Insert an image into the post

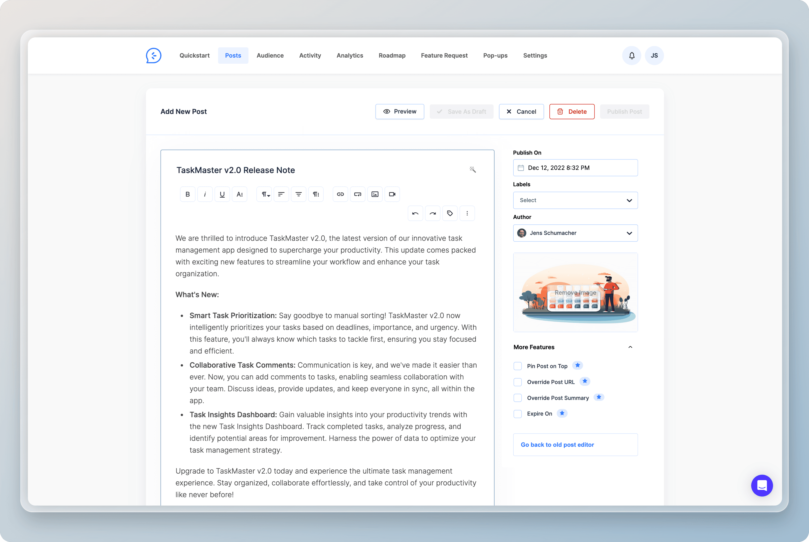tap(375, 194)
